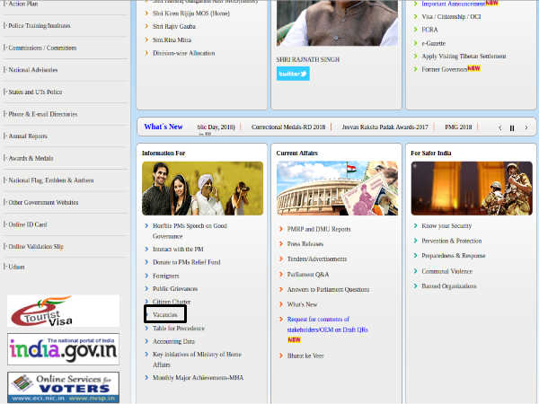Open Visa / Citizenship / OCI link
The height and width of the screenshot is (404, 539).
pos(451,17)
